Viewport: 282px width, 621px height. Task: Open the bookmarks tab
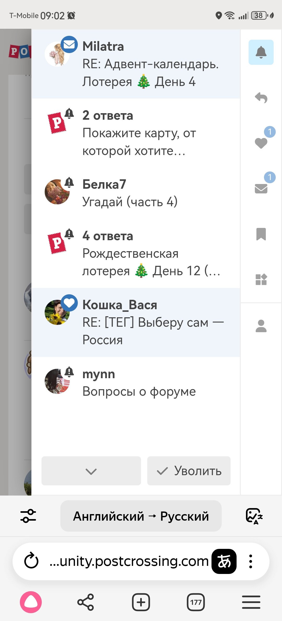261,234
